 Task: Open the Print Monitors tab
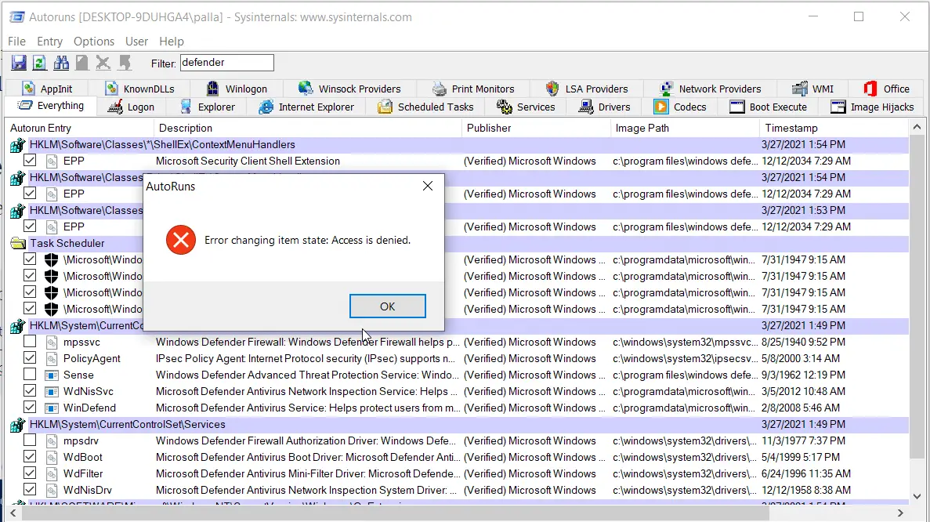pos(473,89)
